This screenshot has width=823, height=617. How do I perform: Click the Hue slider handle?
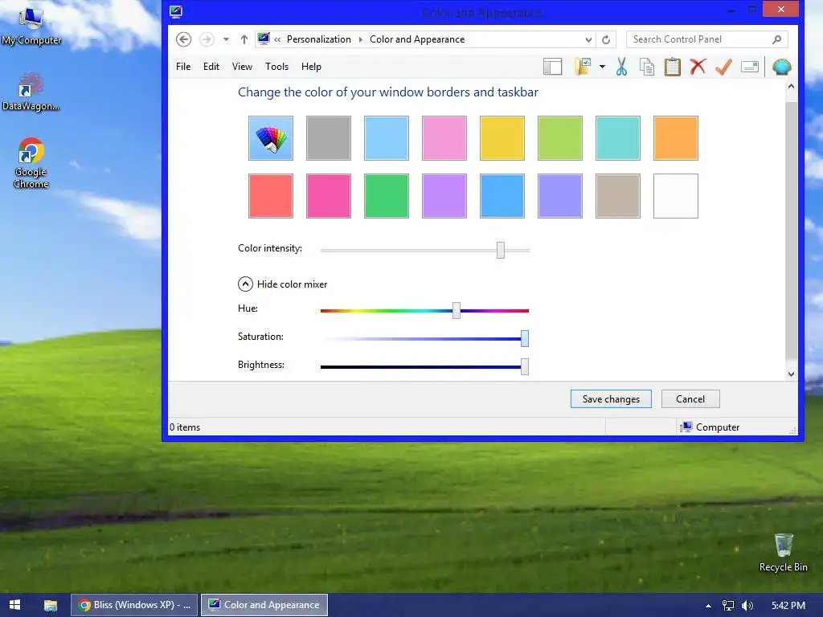pyautogui.click(x=457, y=310)
